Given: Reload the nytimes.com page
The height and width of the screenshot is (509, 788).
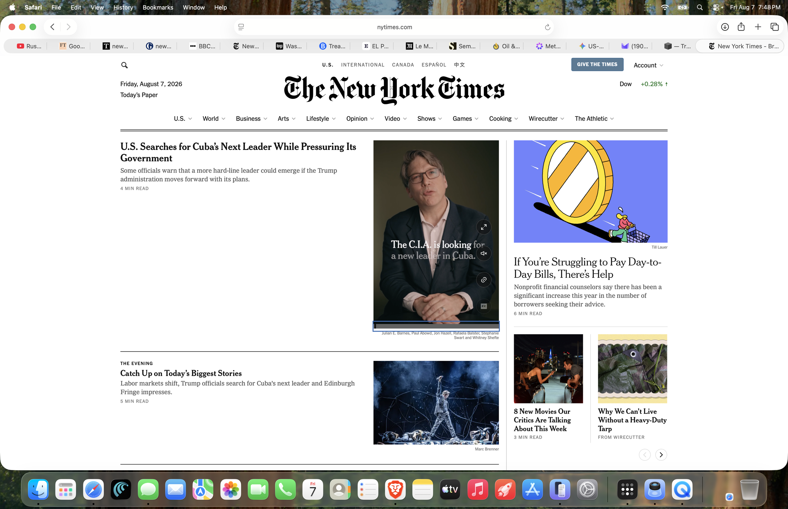Looking at the screenshot, I should [x=547, y=27].
